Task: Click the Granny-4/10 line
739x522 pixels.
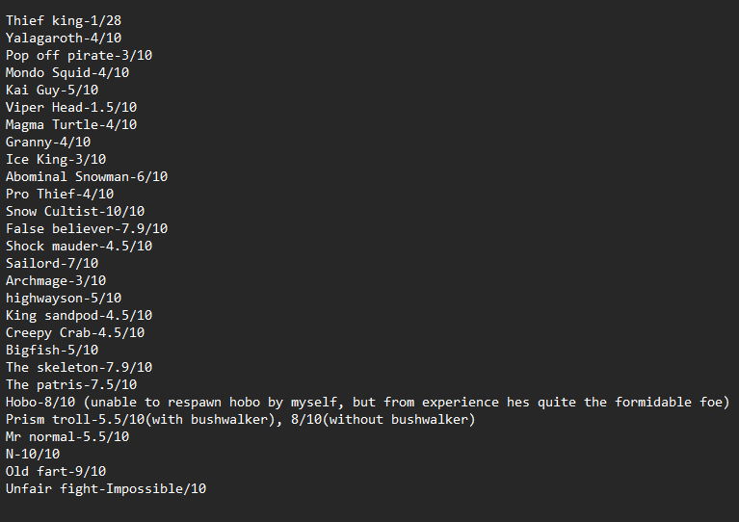Action: tap(48, 143)
